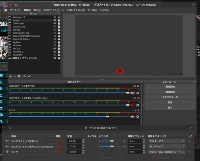Adjust the balance slider for OBSデスクトップ音声HMD
Image resolution: width=200 pixels, height=161 pixels.
pos(112,141)
